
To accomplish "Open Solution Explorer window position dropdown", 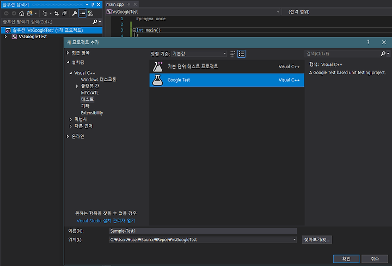I will coord(87,4).
